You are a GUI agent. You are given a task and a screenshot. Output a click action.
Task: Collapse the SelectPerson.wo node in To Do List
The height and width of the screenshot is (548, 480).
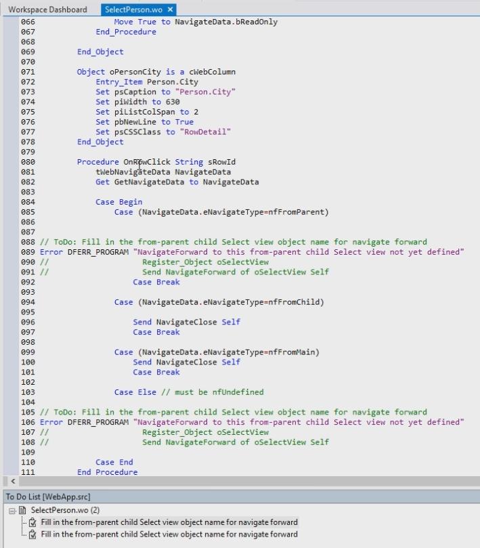pyautogui.click(x=13, y=510)
